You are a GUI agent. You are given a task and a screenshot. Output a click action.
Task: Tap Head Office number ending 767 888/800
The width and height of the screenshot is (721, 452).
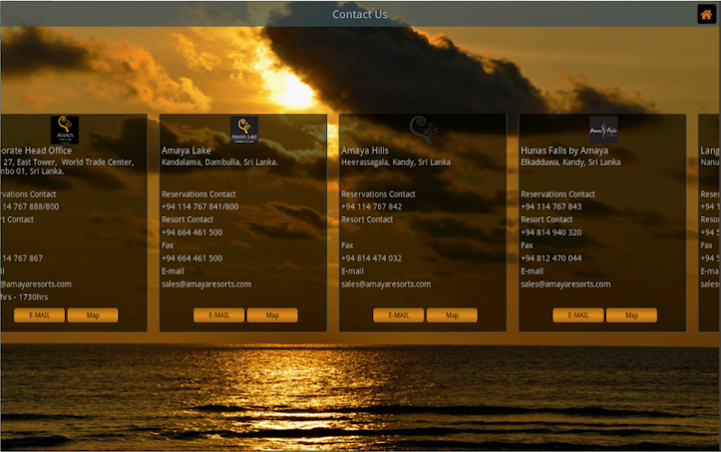(x=31, y=207)
